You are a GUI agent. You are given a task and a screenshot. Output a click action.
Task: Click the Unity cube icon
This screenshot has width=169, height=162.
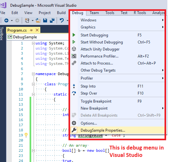(74, 49)
